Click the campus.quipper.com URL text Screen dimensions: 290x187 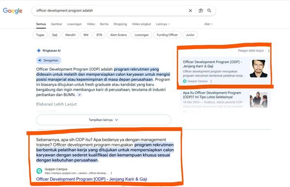76,173
